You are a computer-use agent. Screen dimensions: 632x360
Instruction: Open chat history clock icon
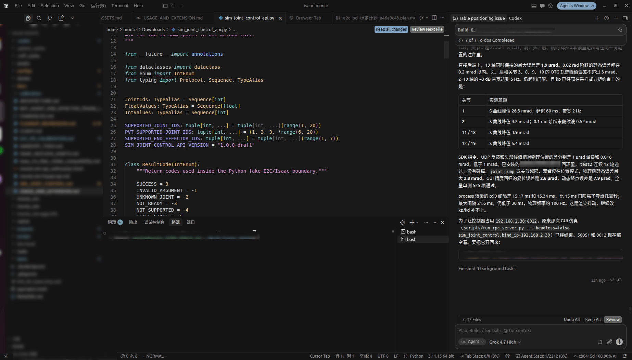pyautogui.click(x=606, y=18)
